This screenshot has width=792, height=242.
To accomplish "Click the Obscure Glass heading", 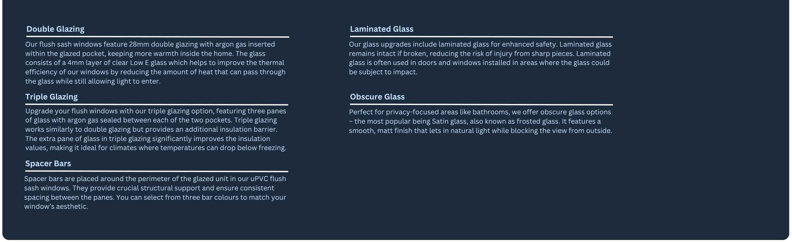I will (377, 97).
